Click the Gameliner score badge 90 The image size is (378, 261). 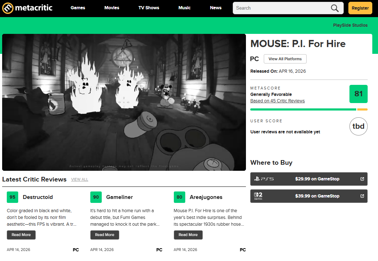(x=96, y=197)
